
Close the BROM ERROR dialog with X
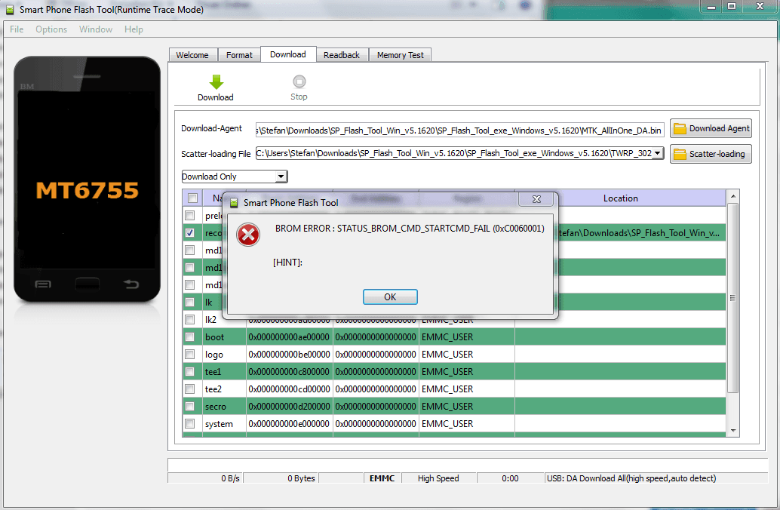tap(536, 199)
